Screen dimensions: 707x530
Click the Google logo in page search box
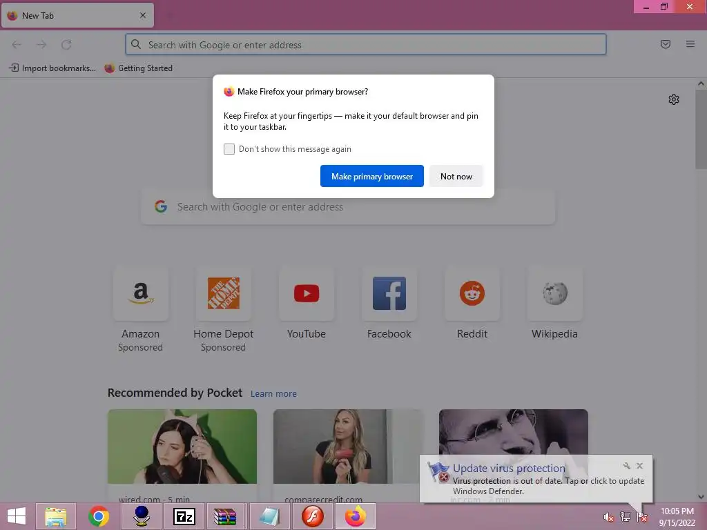tap(161, 206)
